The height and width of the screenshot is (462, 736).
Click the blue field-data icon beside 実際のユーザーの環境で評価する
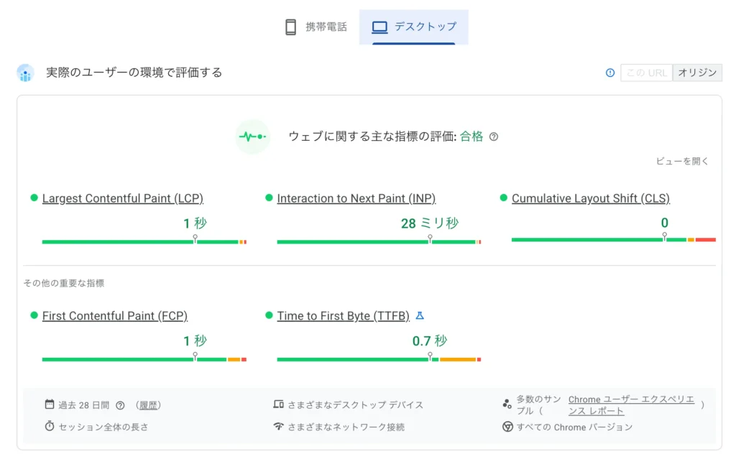pyautogui.click(x=26, y=73)
